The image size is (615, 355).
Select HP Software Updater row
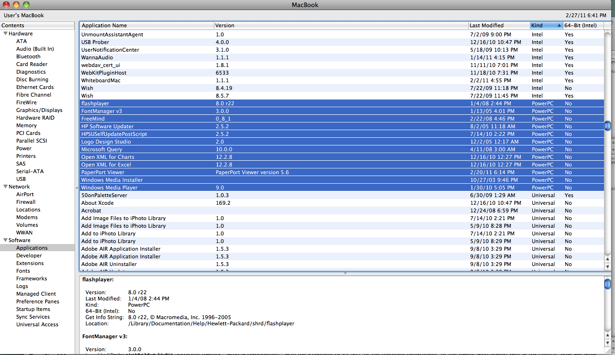click(x=341, y=126)
